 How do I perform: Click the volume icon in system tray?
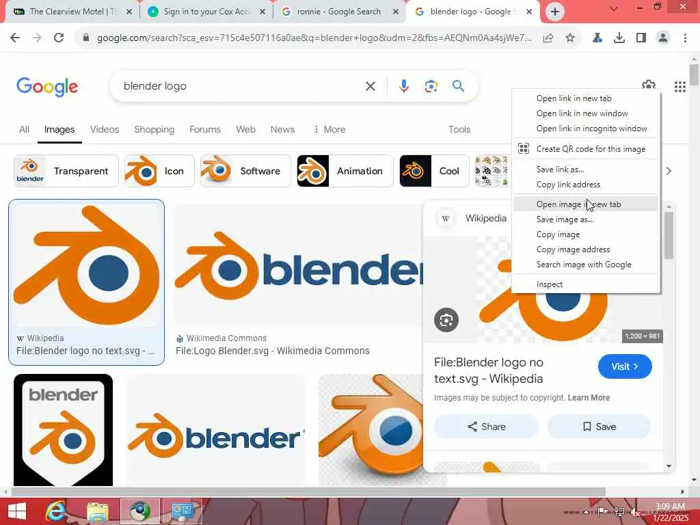click(635, 511)
